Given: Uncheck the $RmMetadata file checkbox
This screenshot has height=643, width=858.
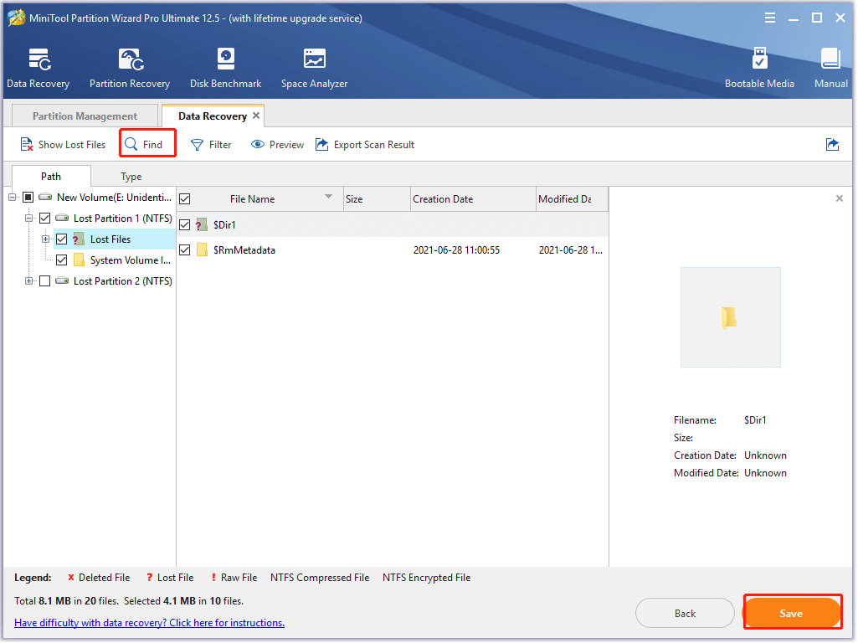Looking at the screenshot, I should click(x=185, y=250).
